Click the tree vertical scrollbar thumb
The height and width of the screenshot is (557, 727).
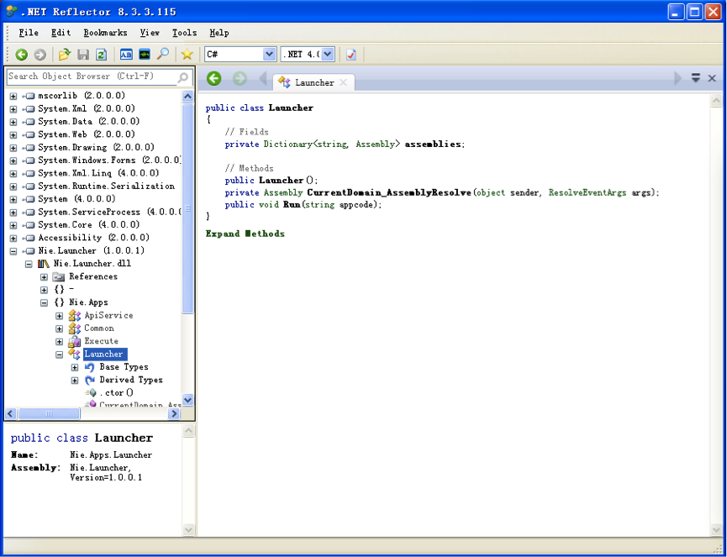(x=187, y=208)
